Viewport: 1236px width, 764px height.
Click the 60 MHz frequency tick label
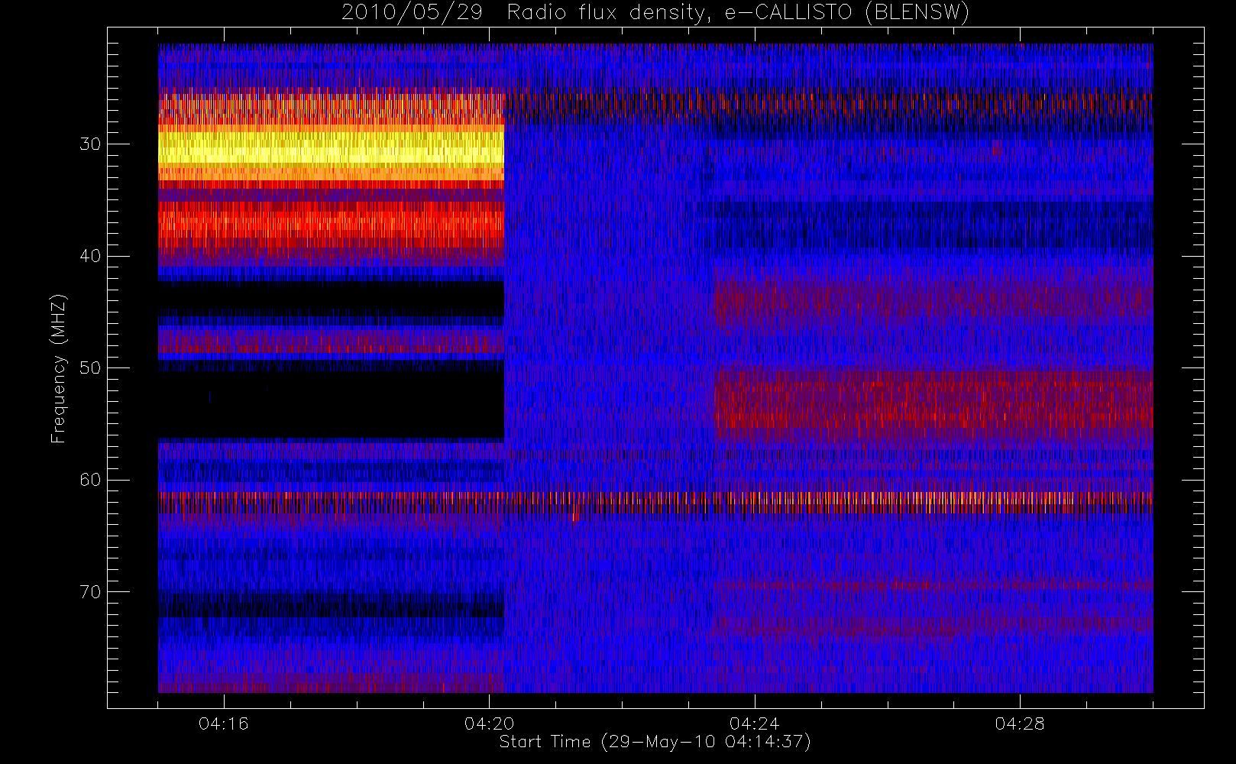point(90,480)
